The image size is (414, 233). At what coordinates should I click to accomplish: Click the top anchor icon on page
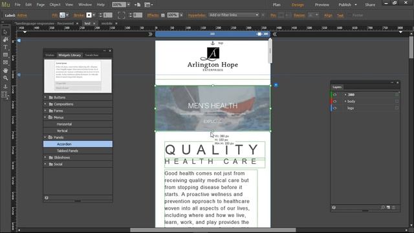(x=213, y=43)
